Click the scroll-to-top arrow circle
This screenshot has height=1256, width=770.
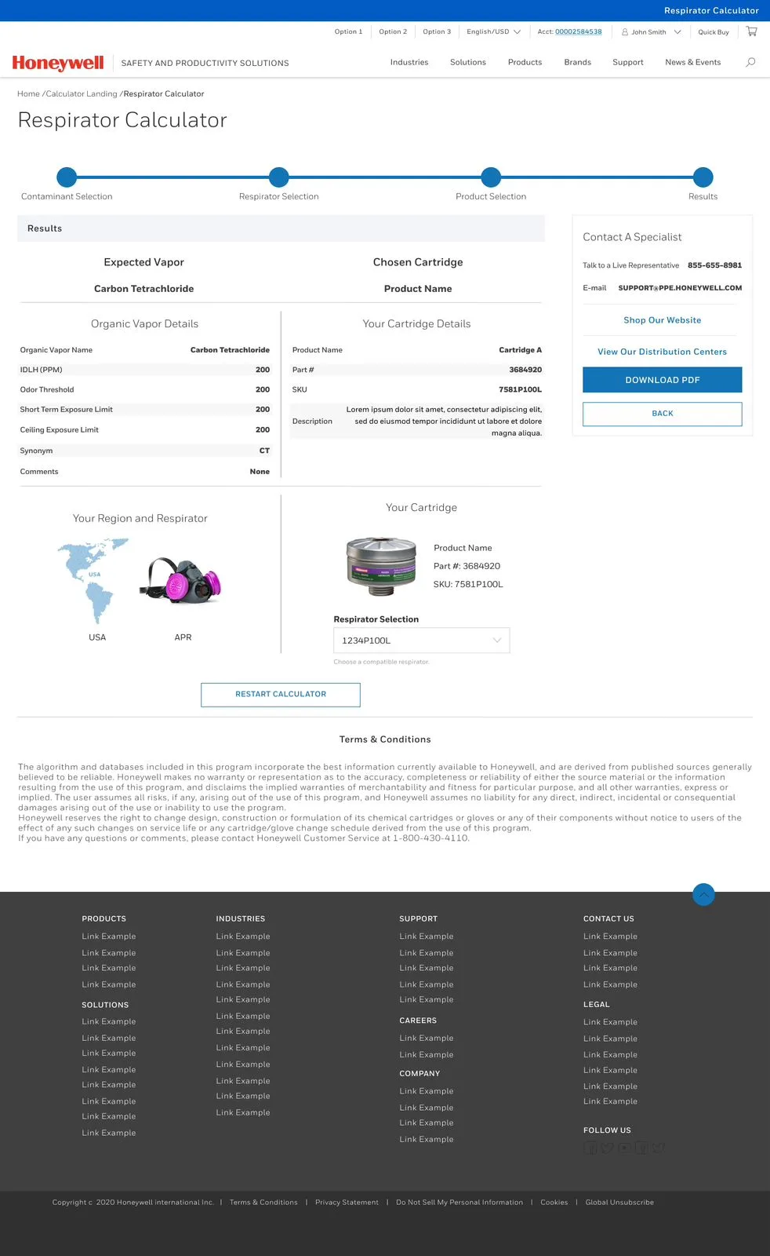[x=703, y=894]
